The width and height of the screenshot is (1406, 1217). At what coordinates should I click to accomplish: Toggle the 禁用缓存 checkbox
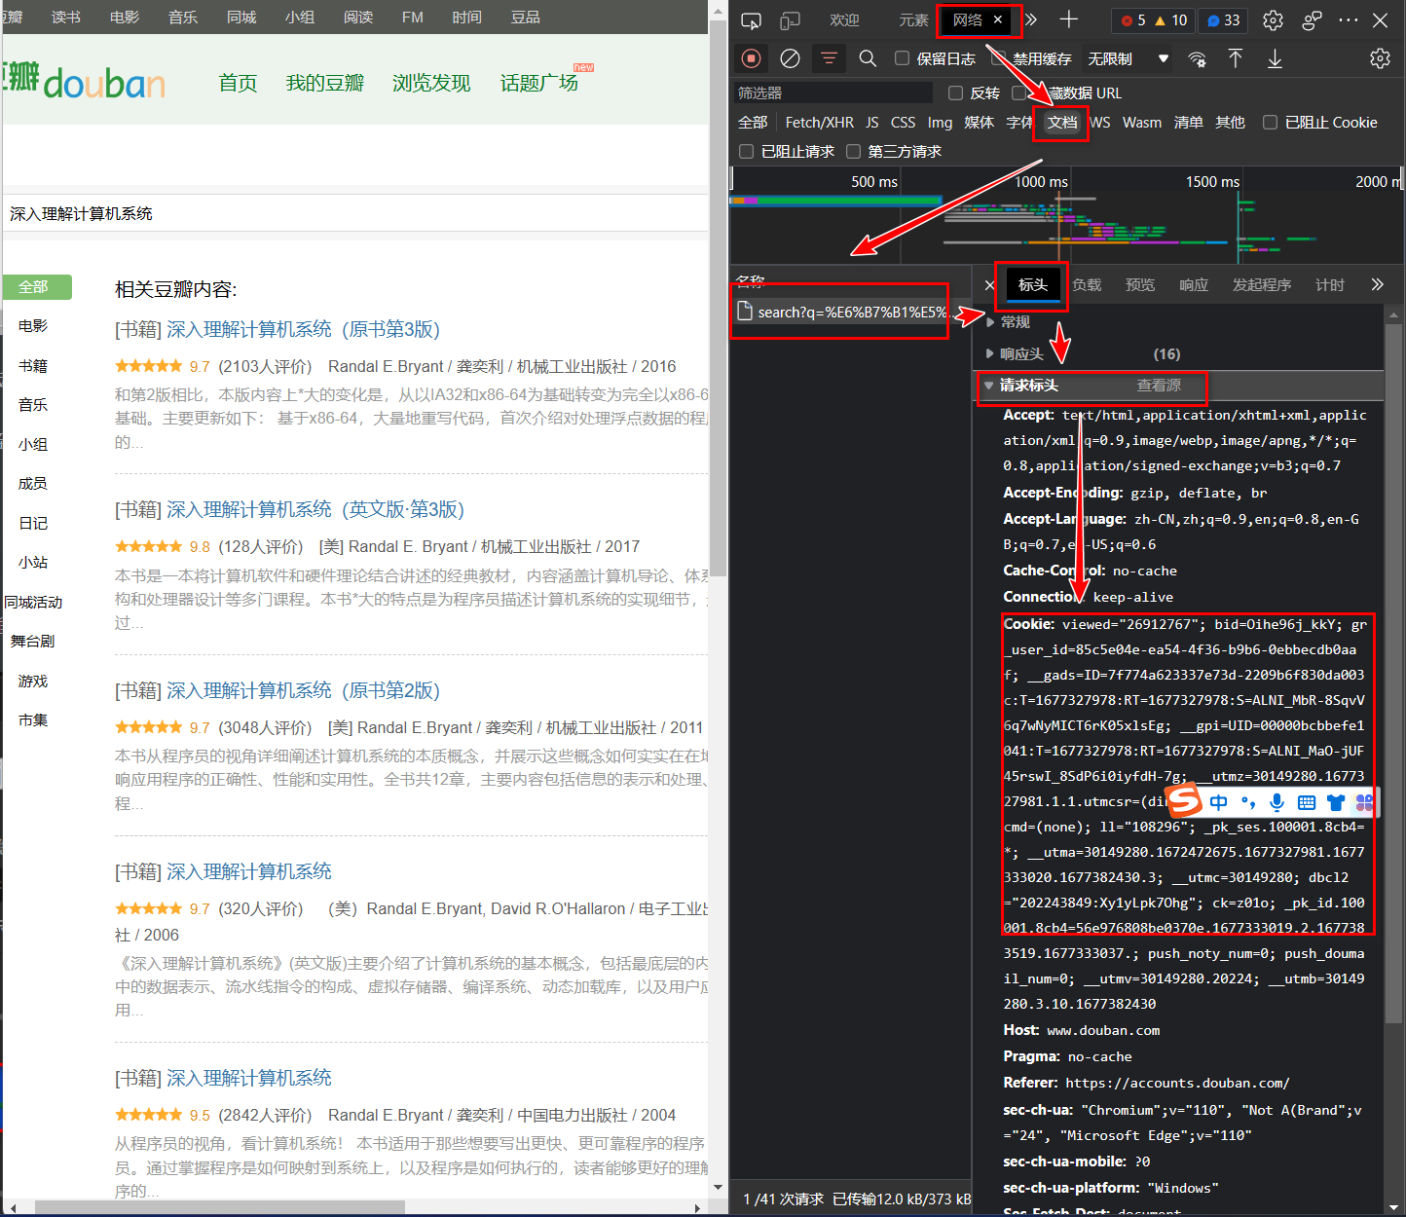pos(999,58)
